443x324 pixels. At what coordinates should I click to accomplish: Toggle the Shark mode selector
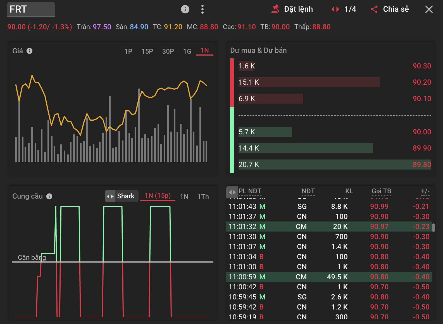coord(122,196)
